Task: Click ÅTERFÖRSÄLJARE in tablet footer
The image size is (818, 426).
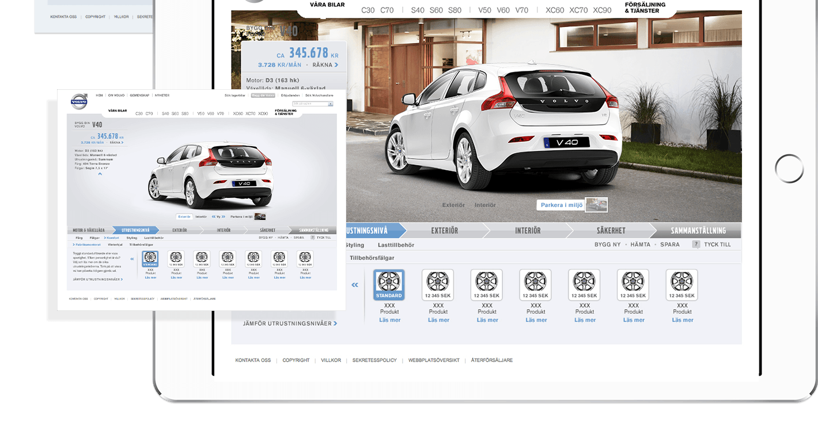Action: click(491, 360)
